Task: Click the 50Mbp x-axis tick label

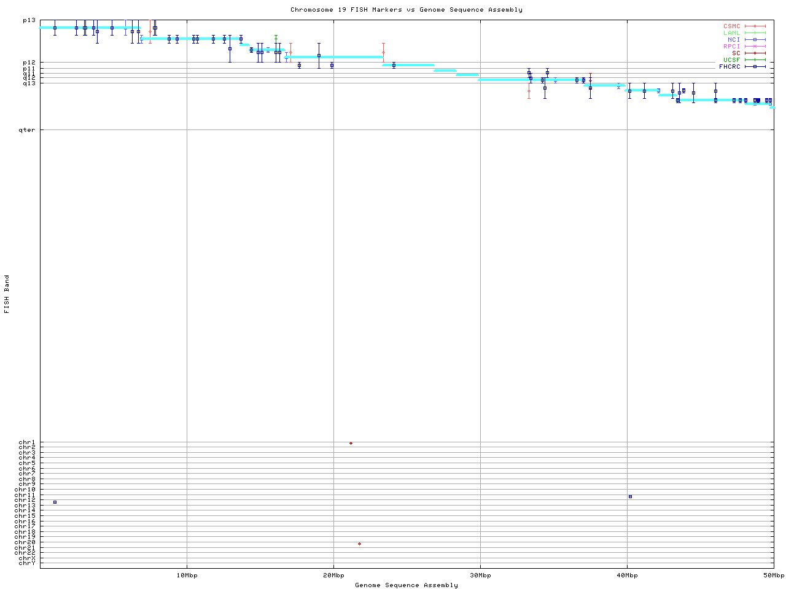Action: (773, 576)
